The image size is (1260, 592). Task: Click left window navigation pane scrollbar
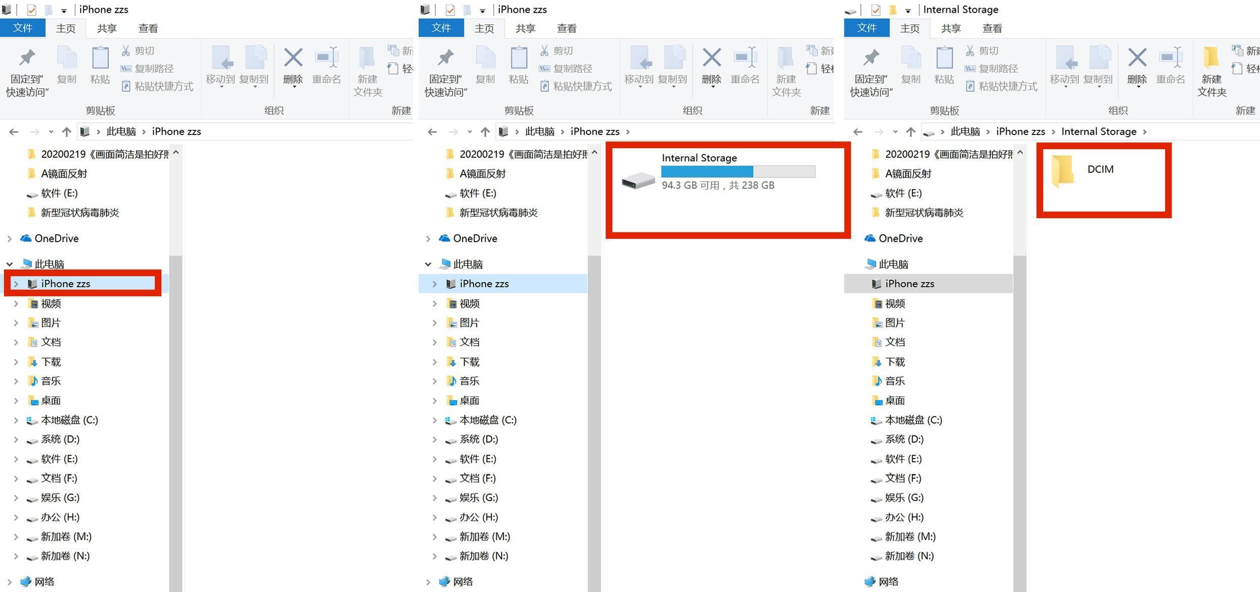[x=176, y=423]
